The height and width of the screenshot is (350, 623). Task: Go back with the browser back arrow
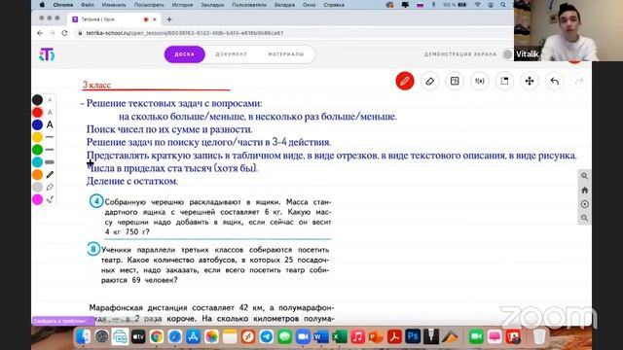(x=40, y=33)
